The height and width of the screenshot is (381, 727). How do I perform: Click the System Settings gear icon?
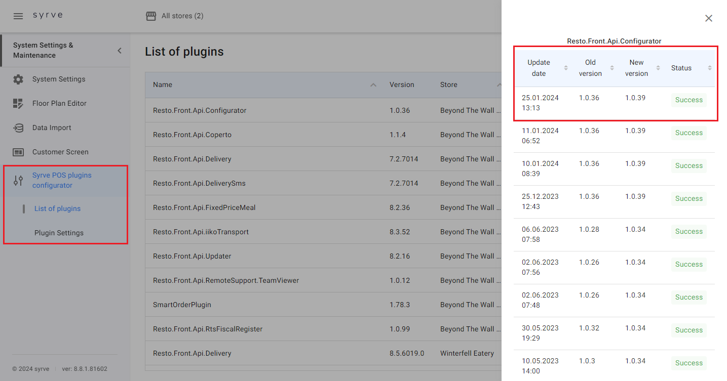(x=18, y=79)
